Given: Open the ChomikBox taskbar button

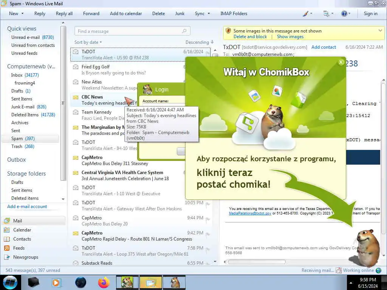Looking at the screenshot, I should tap(128, 282).
